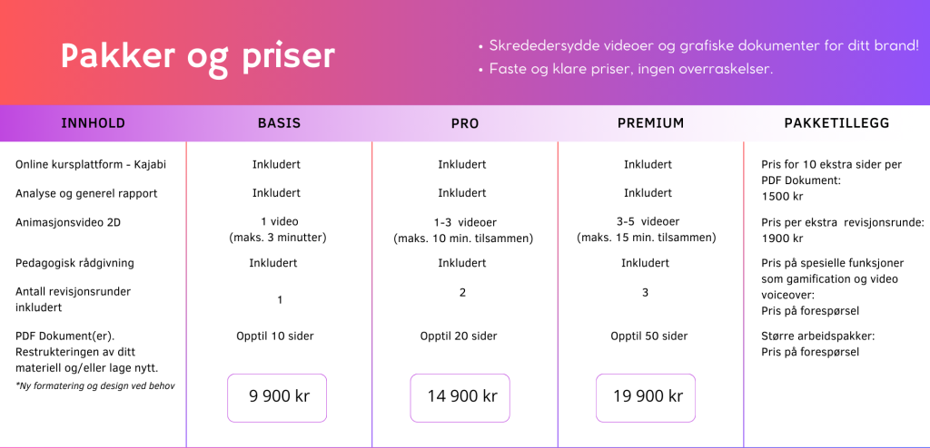Screen dimensions: 930x448
Task: Click the BASIS column header
Action: coord(279,123)
